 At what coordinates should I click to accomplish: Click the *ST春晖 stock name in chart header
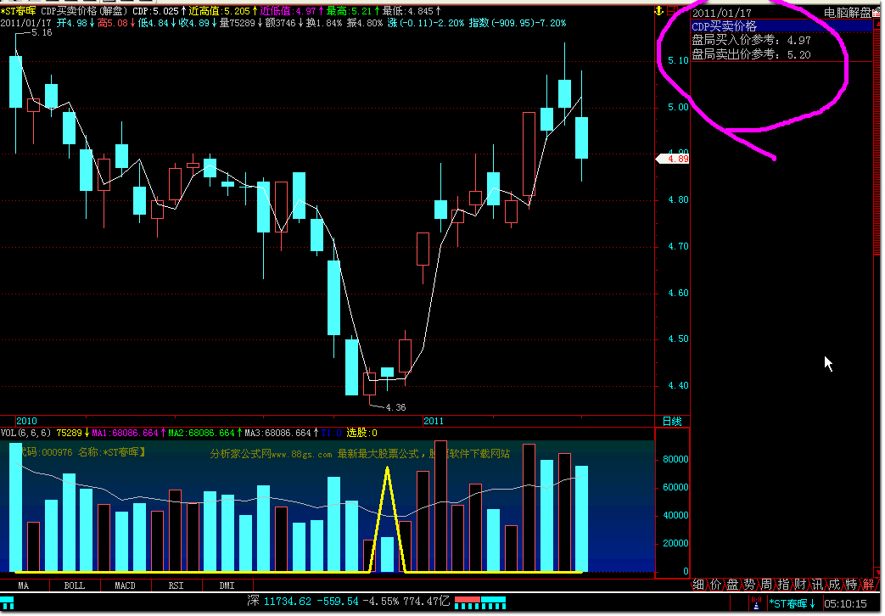(x=18, y=11)
